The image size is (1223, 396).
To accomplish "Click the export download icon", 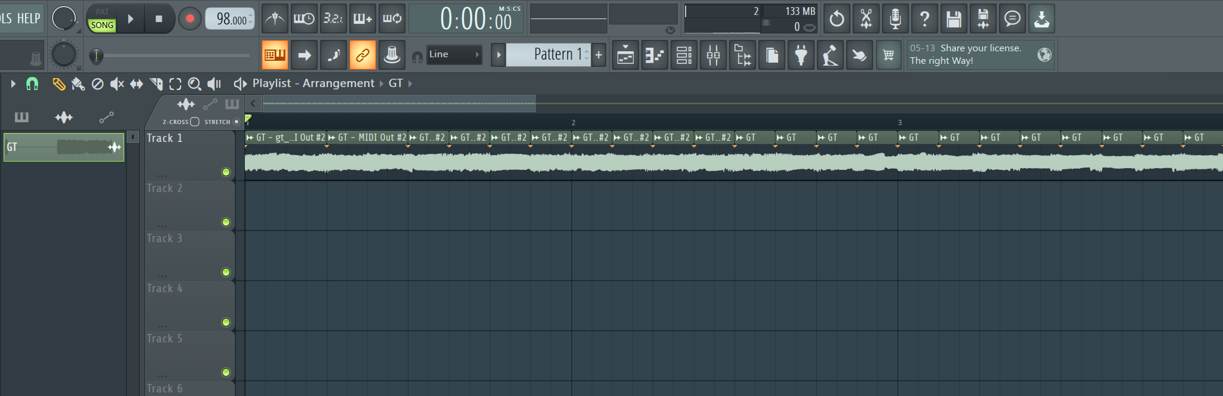I will [1041, 19].
